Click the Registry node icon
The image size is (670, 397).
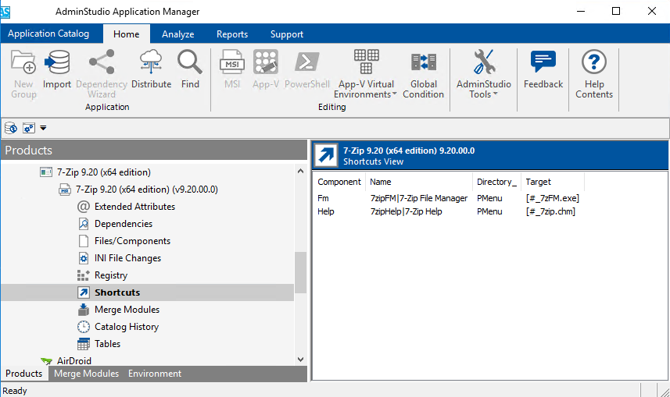(84, 275)
